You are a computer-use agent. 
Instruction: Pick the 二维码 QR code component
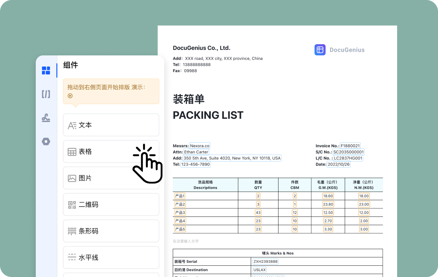111,205
